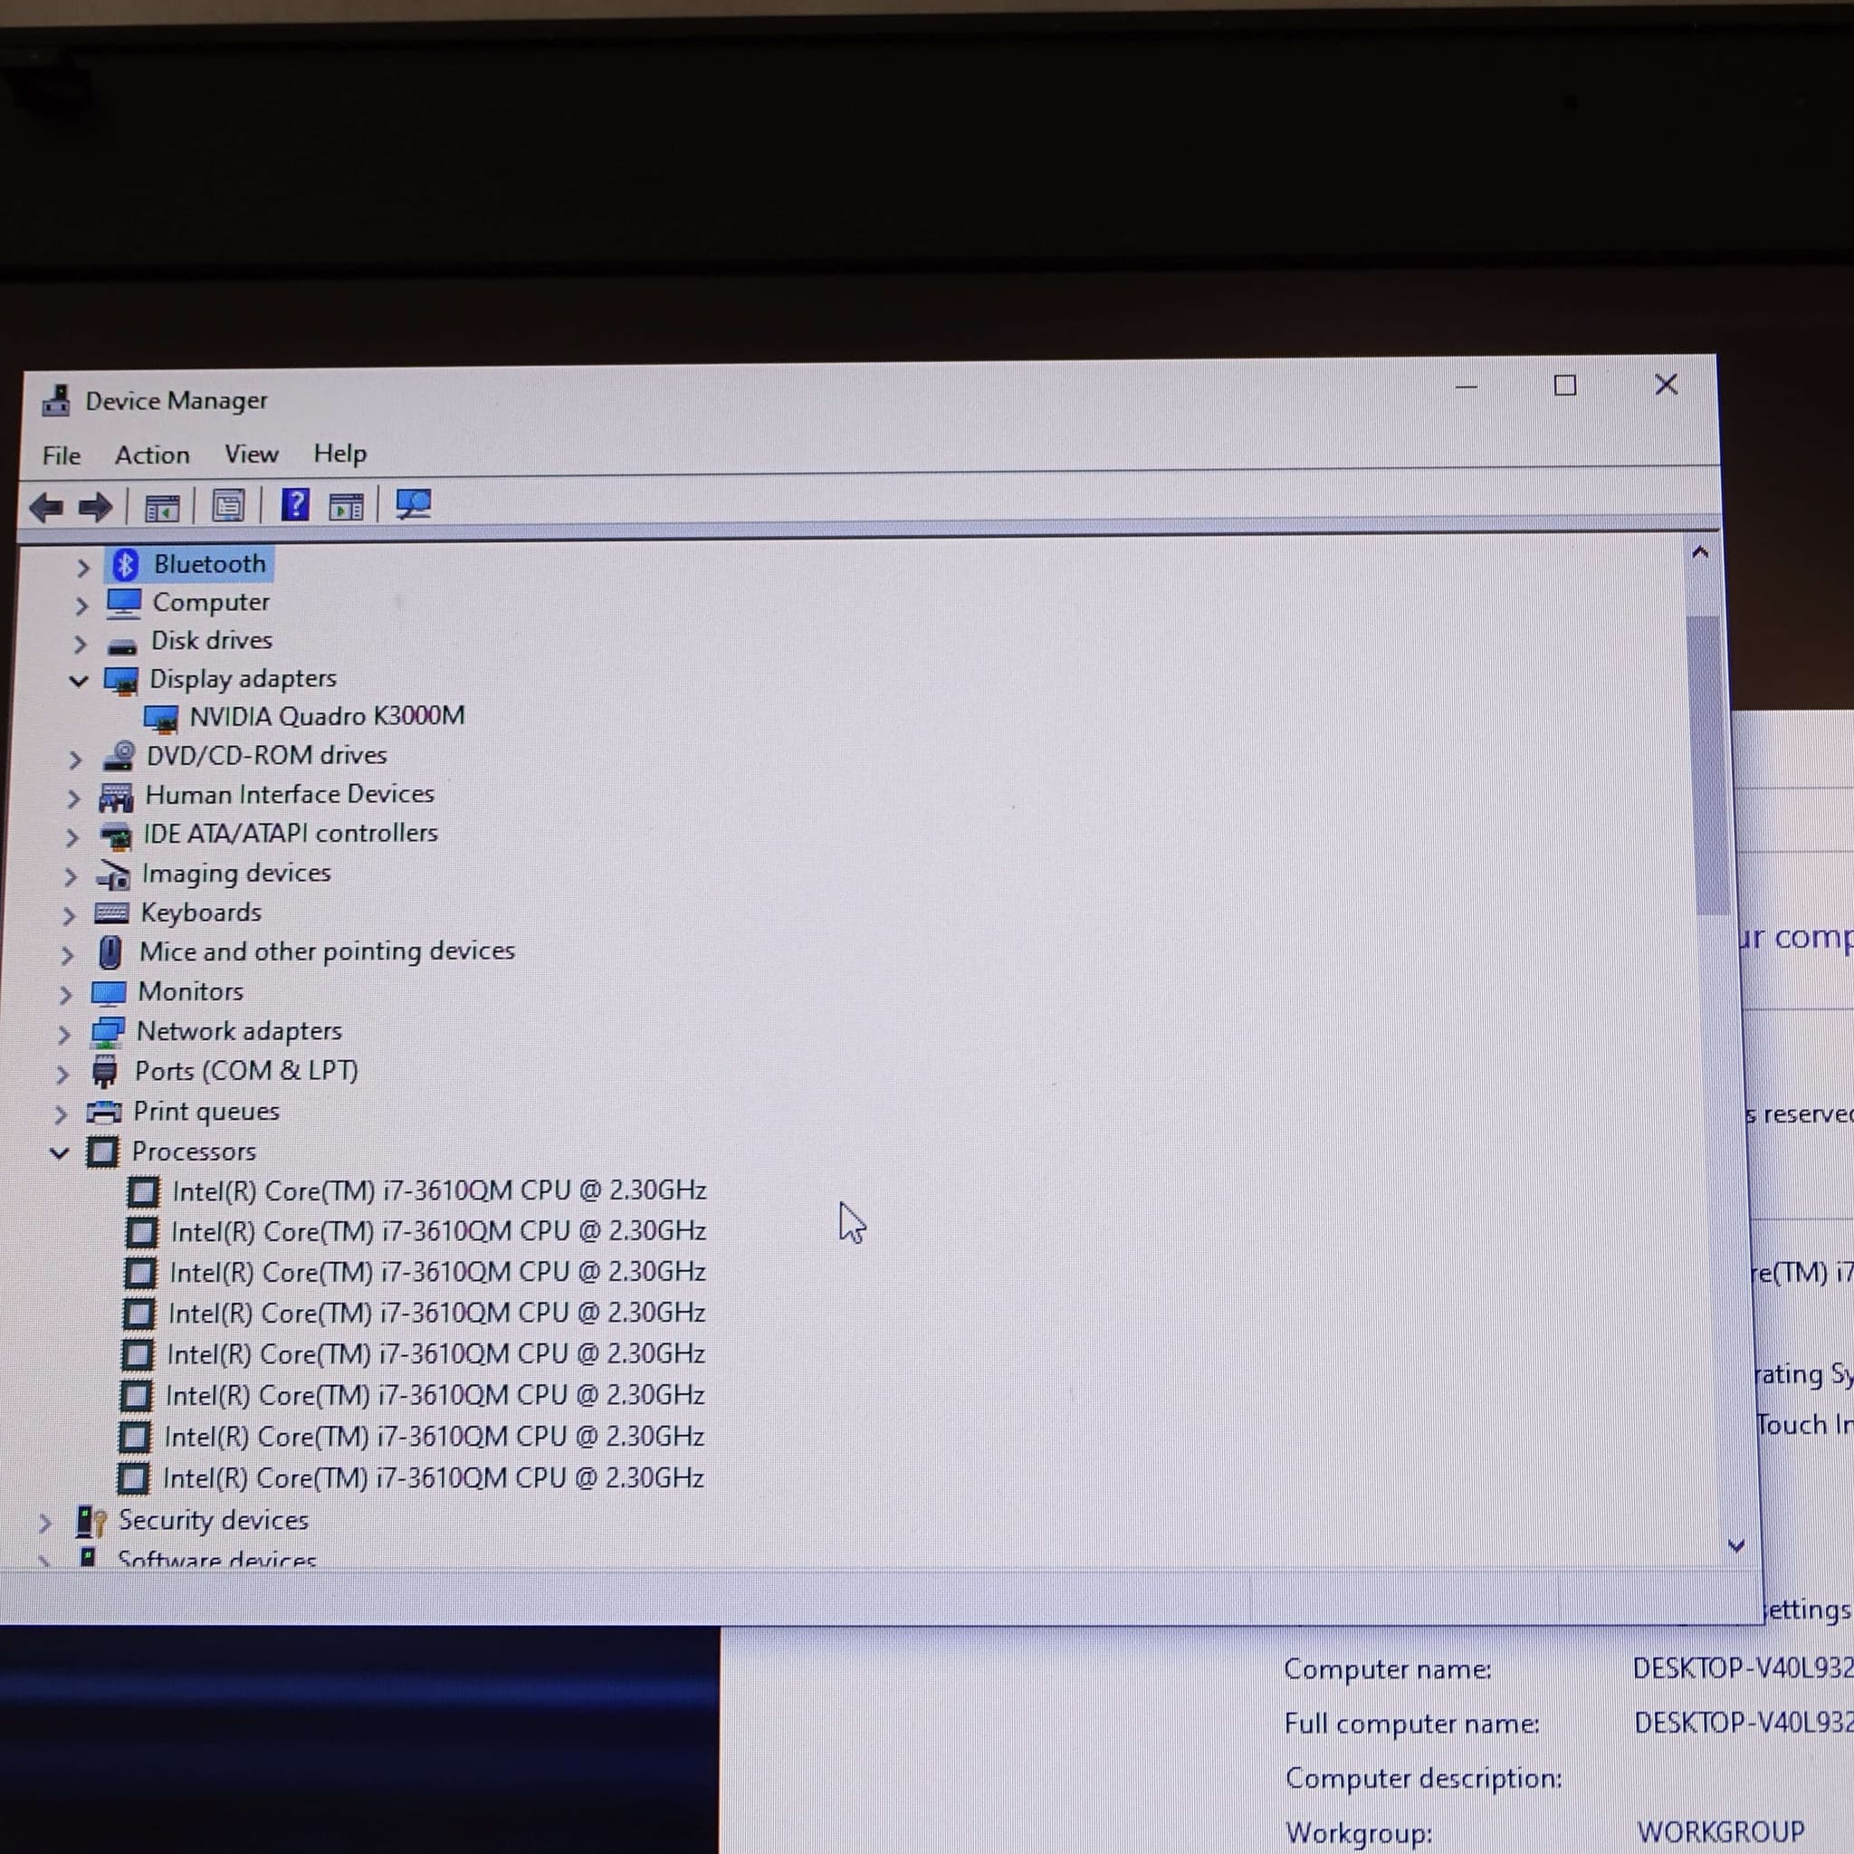
Task: Click the Security devices icon
Action: click(x=91, y=1522)
